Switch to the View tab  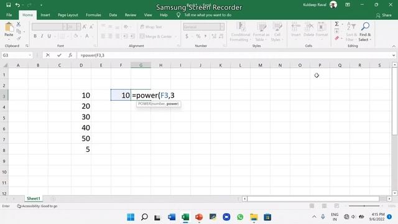(148, 15)
